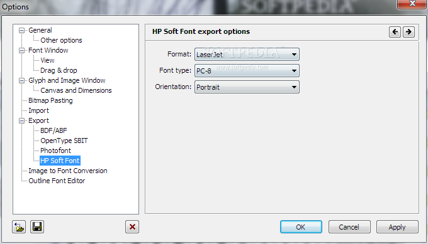This screenshot has height=244, width=428.
Task: Select Glyph and Image Window item
Action: (67, 80)
